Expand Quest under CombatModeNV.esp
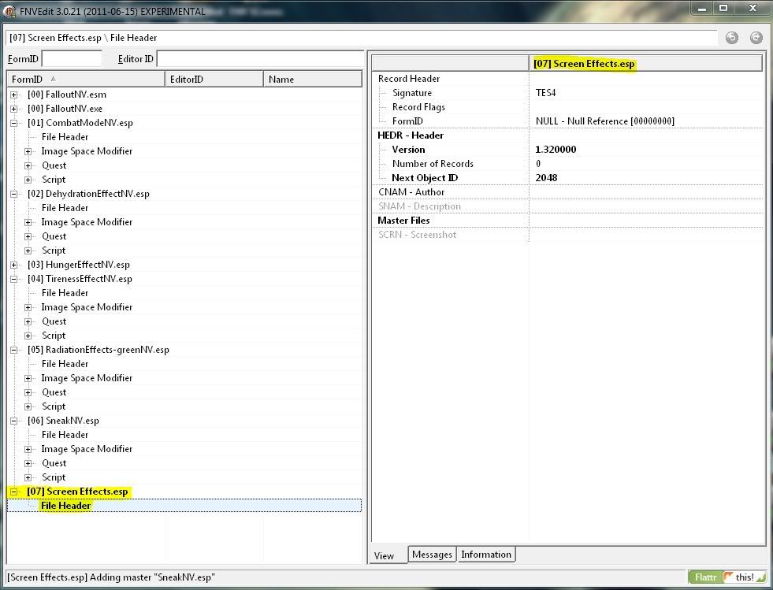 click(x=28, y=165)
